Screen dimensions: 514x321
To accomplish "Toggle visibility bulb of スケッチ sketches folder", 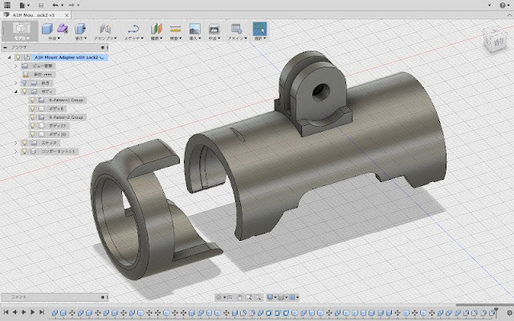I will 25,143.
